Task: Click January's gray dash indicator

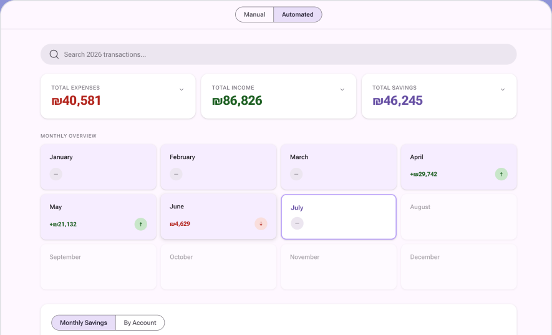Action: click(56, 174)
